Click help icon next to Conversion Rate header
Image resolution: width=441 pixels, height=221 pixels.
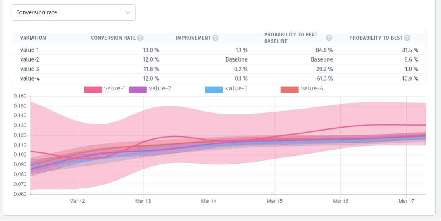(x=140, y=38)
